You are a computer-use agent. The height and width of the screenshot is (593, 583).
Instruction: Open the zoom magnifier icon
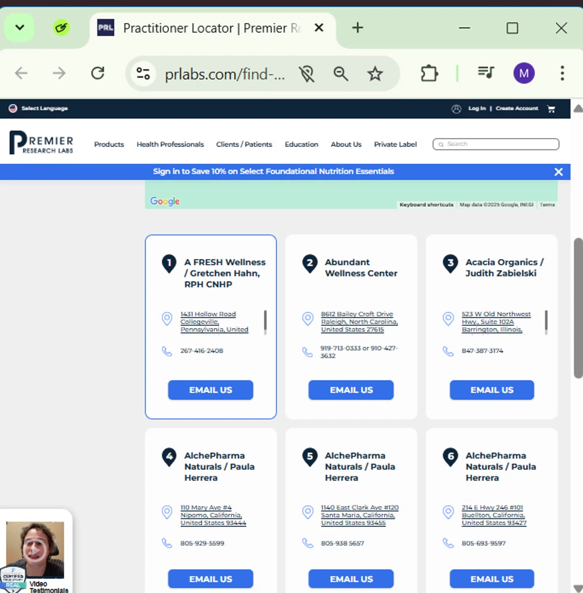point(340,74)
